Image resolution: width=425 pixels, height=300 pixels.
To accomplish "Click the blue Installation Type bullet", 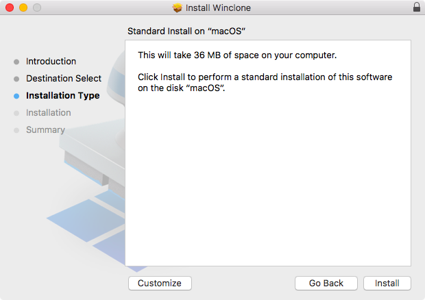I will pos(16,96).
